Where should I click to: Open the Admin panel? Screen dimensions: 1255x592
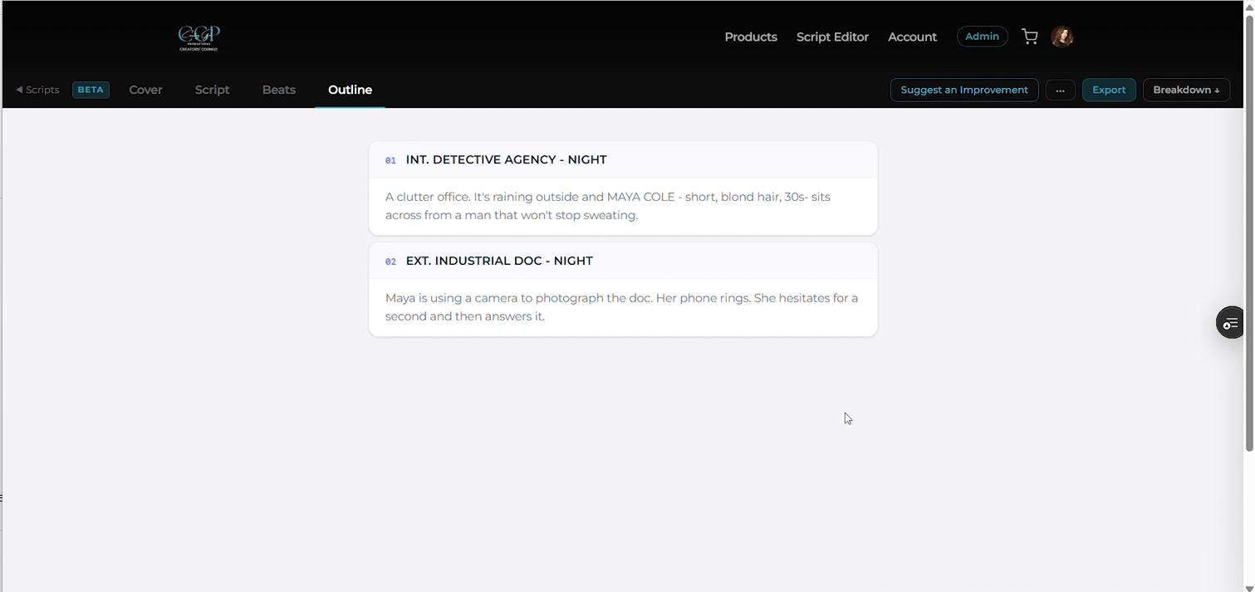tap(982, 37)
